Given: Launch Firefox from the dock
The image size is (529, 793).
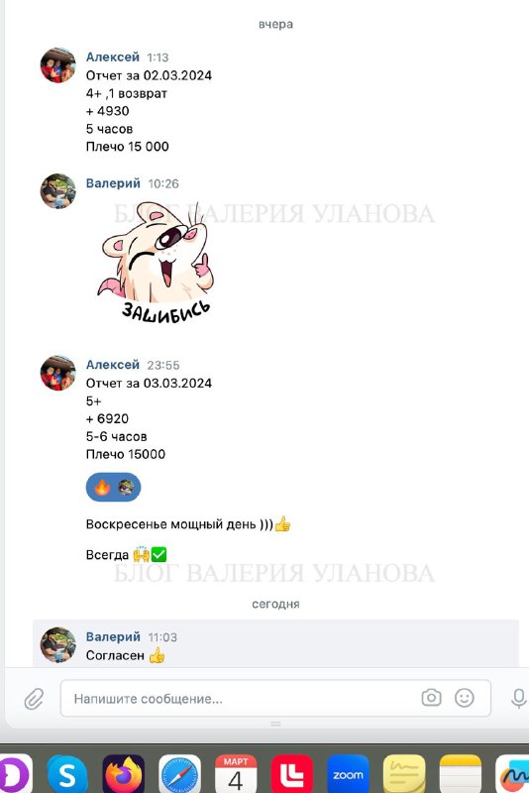Looking at the screenshot, I should 123,774.
